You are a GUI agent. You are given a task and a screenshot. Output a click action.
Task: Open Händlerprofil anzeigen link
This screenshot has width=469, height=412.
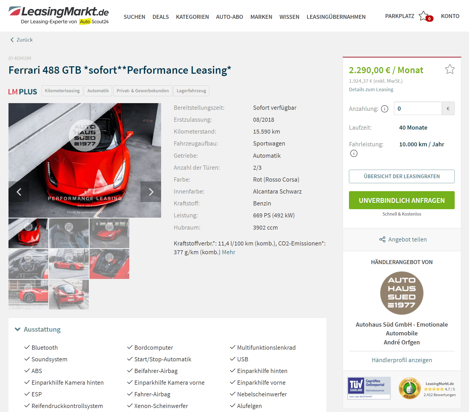[x=402, y=360]
